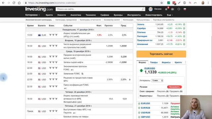This screenshot has height=119, width=212.
Task: Open event Продажи на вторичном рынке жилья
Action: coord(77,57)
